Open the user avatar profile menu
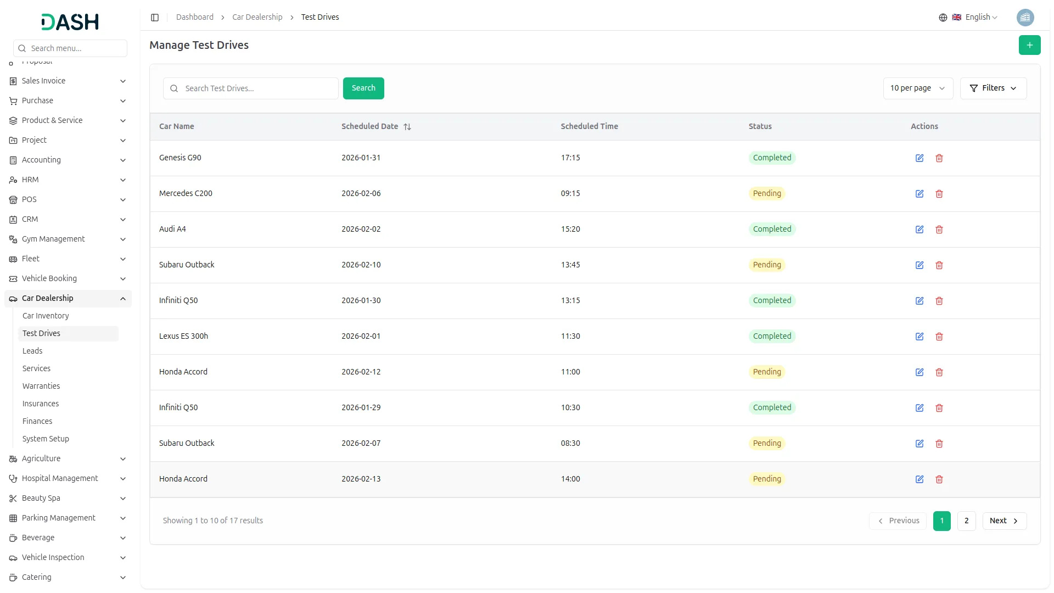This screenshot has width=1054, height=593. click(1025, 18)
